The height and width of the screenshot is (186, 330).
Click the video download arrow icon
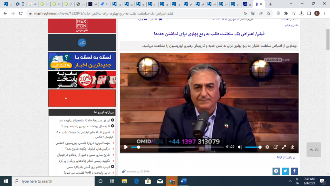(292, 147)
